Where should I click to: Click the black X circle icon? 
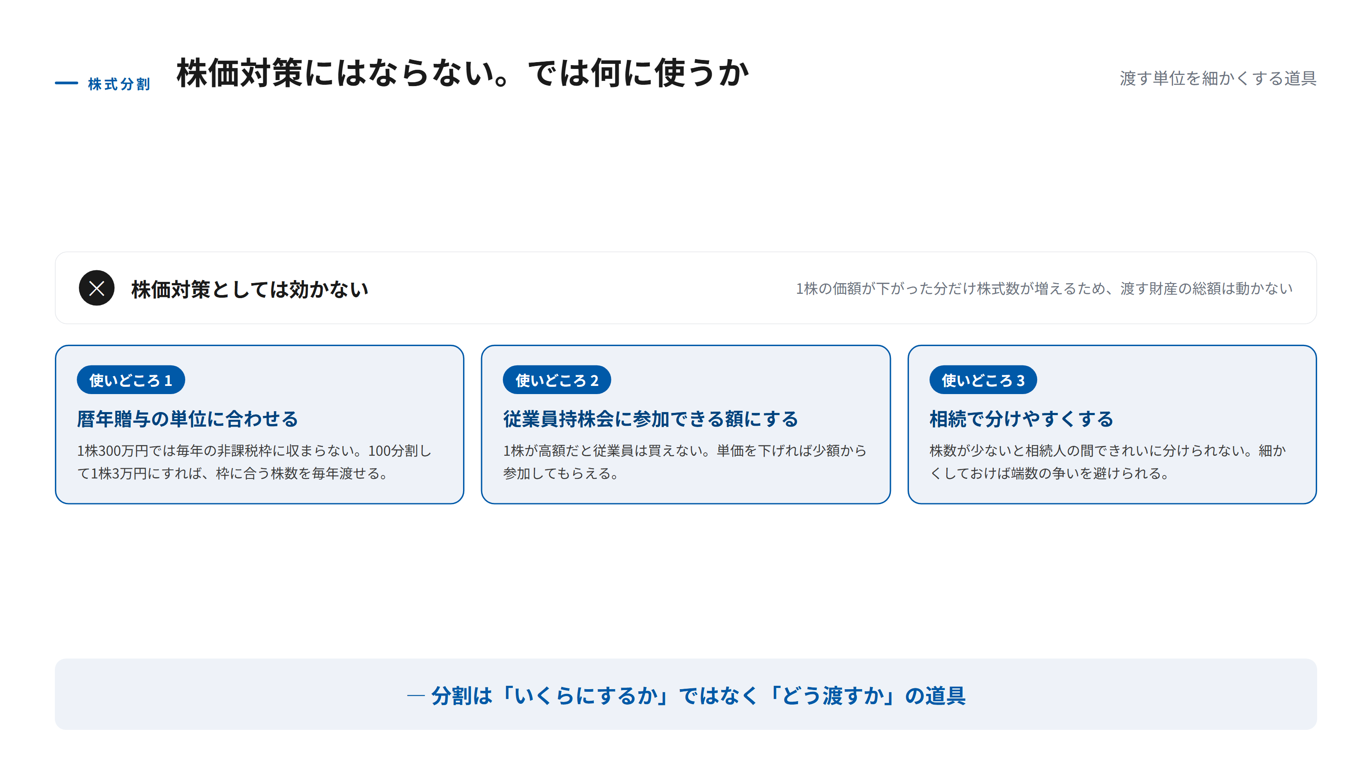pos(96,288)
